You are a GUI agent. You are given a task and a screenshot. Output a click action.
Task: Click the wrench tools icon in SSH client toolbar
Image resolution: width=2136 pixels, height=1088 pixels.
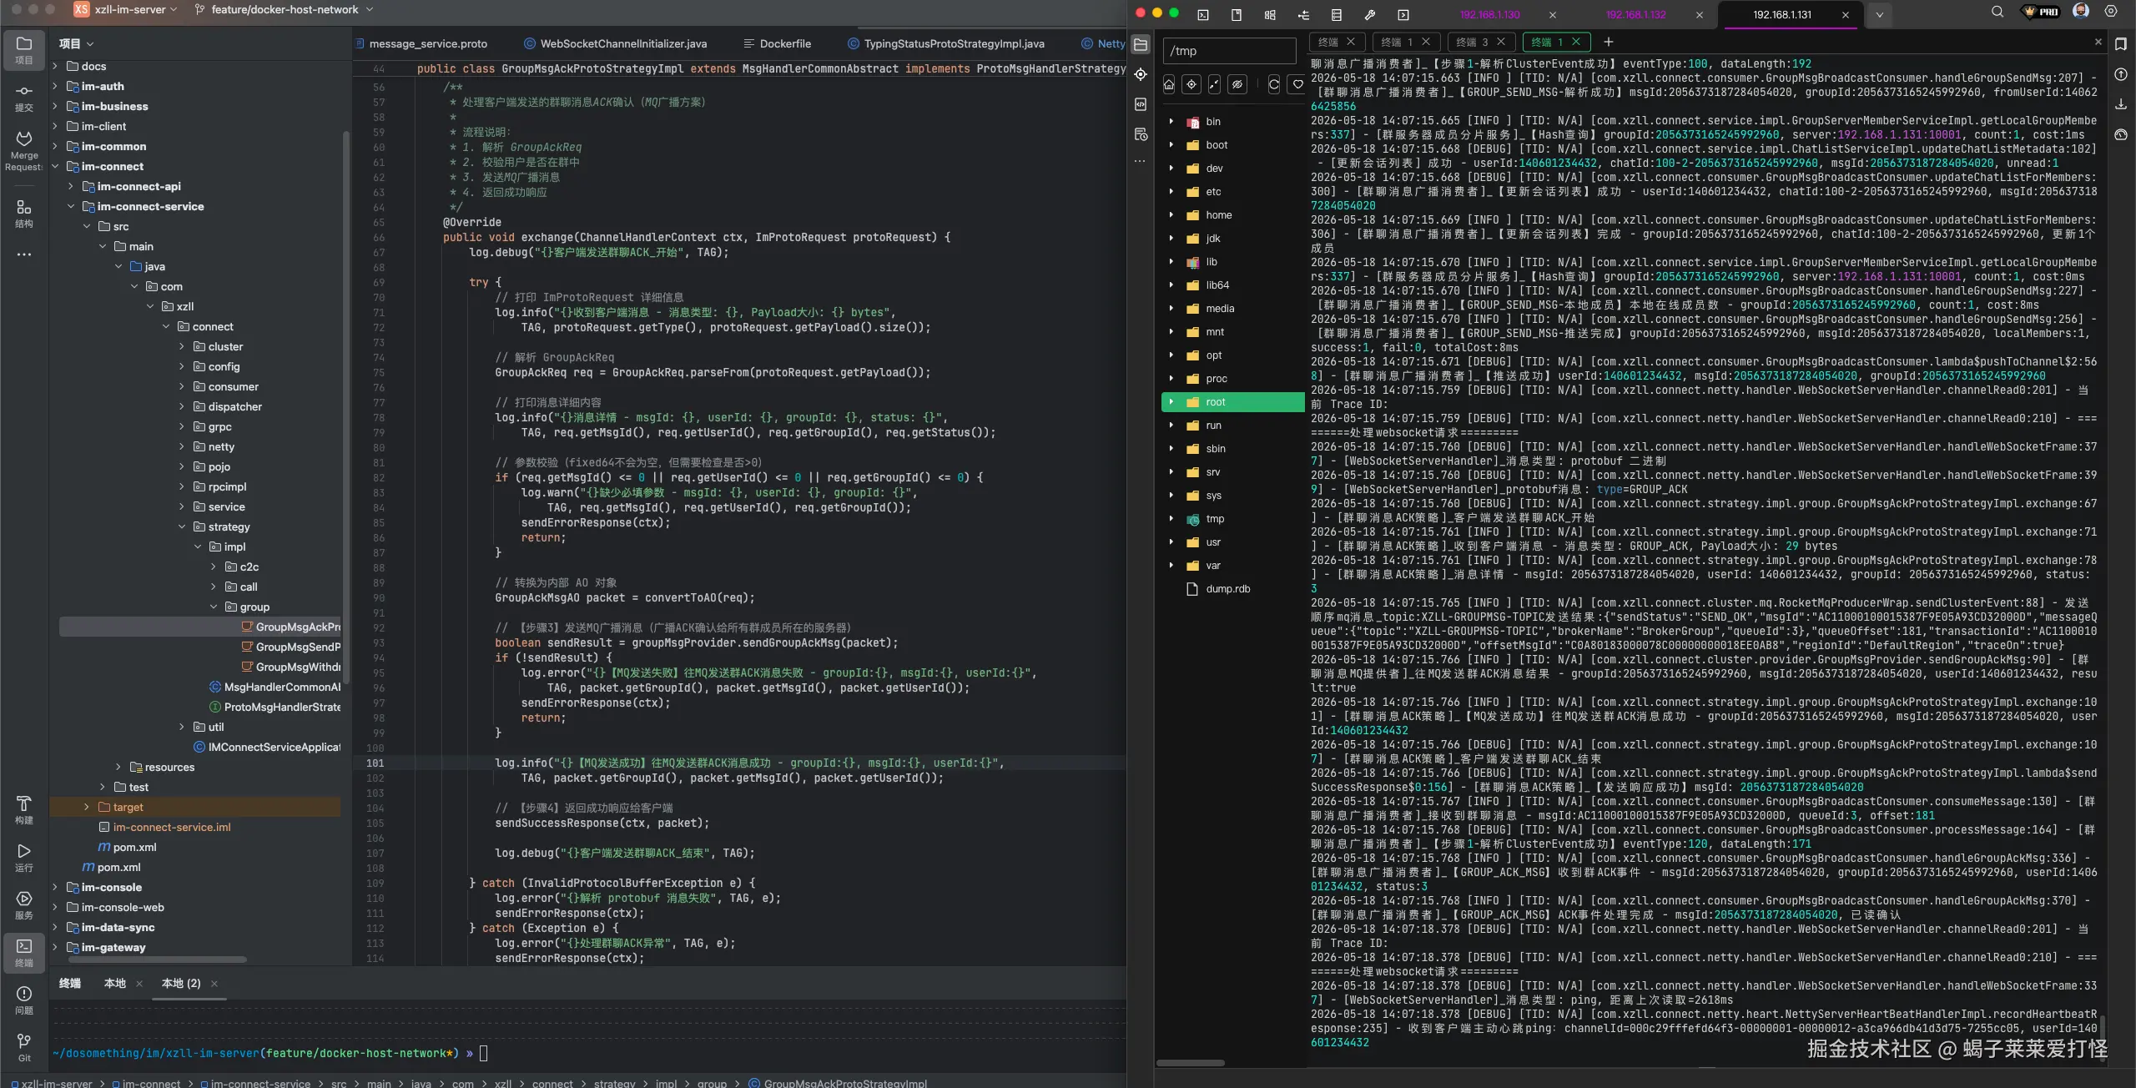pos(1370,14)
